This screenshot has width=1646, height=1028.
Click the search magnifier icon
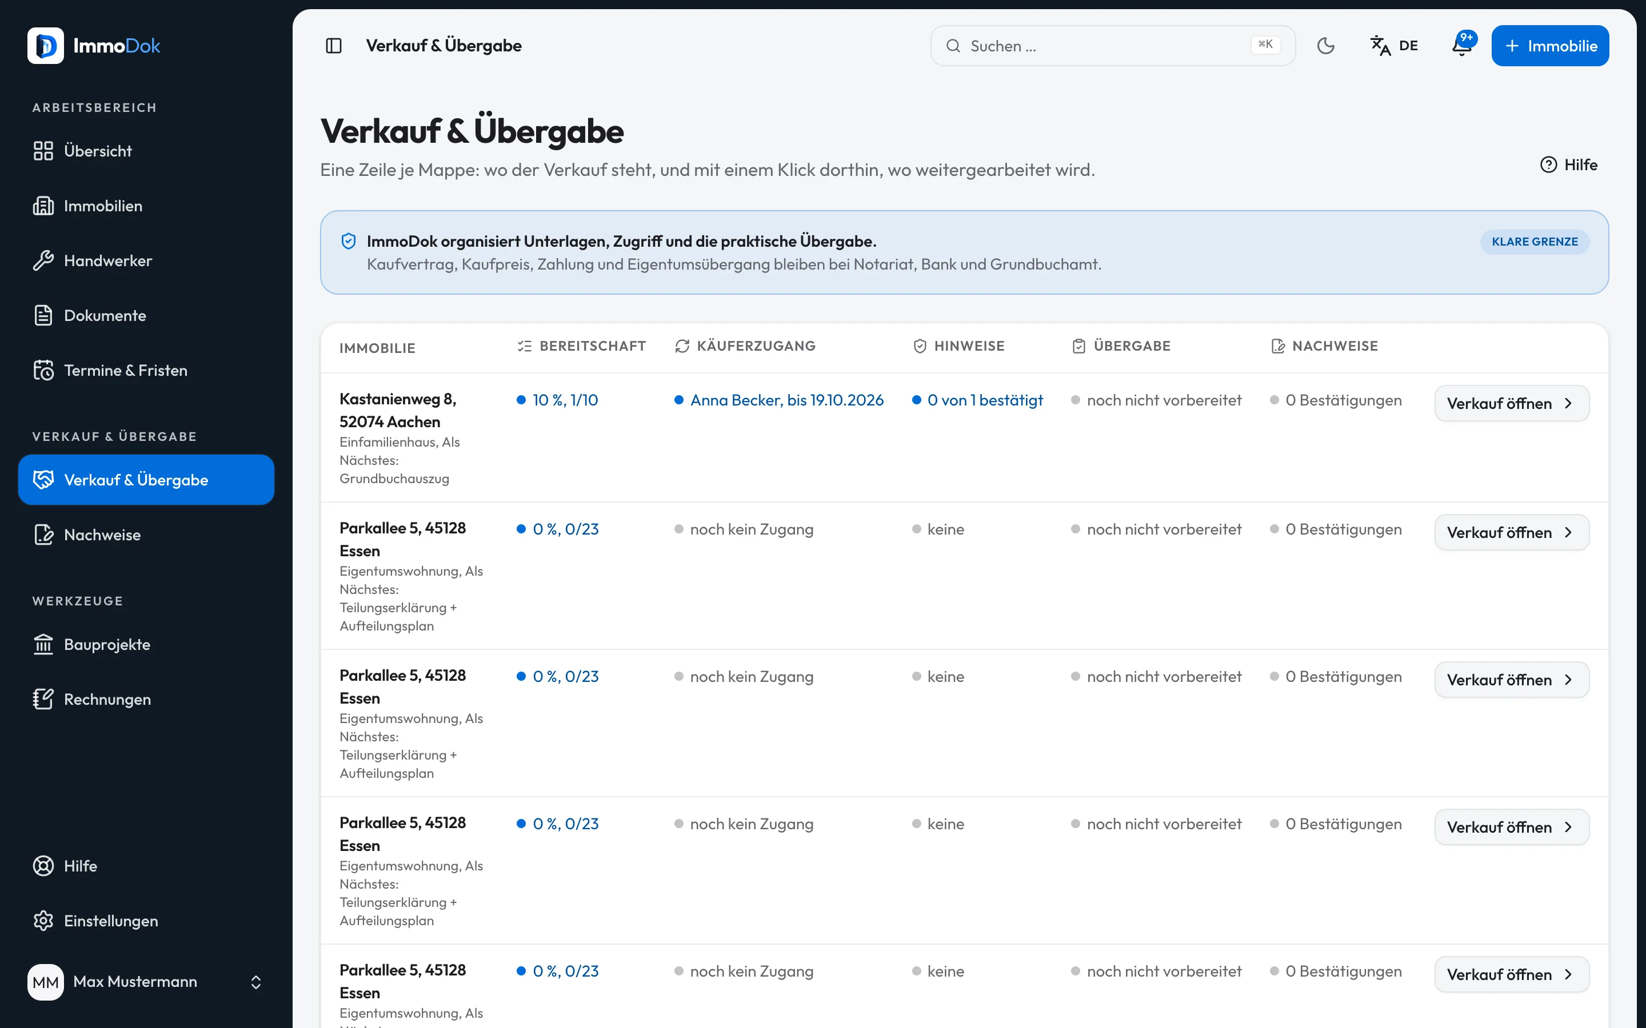(953, 46)
